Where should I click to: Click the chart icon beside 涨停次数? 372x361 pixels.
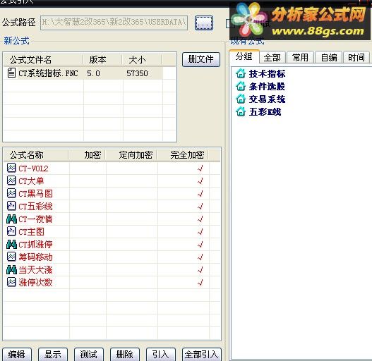click(11, 282)
